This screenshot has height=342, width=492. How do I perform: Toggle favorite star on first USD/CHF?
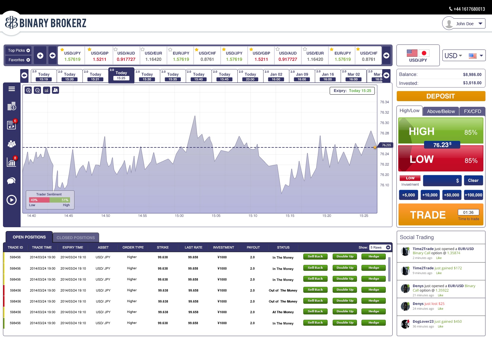coord(196,50)
